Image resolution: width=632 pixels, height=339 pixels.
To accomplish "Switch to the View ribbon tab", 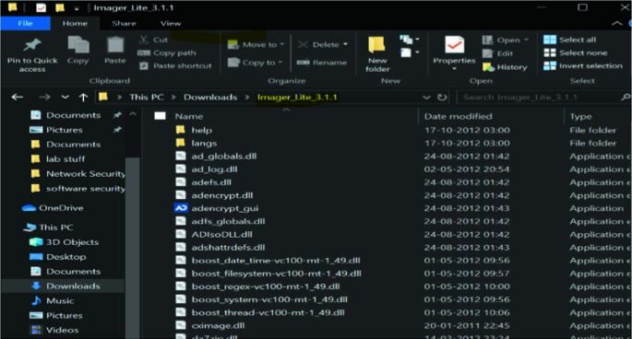I will click(171, 23).
